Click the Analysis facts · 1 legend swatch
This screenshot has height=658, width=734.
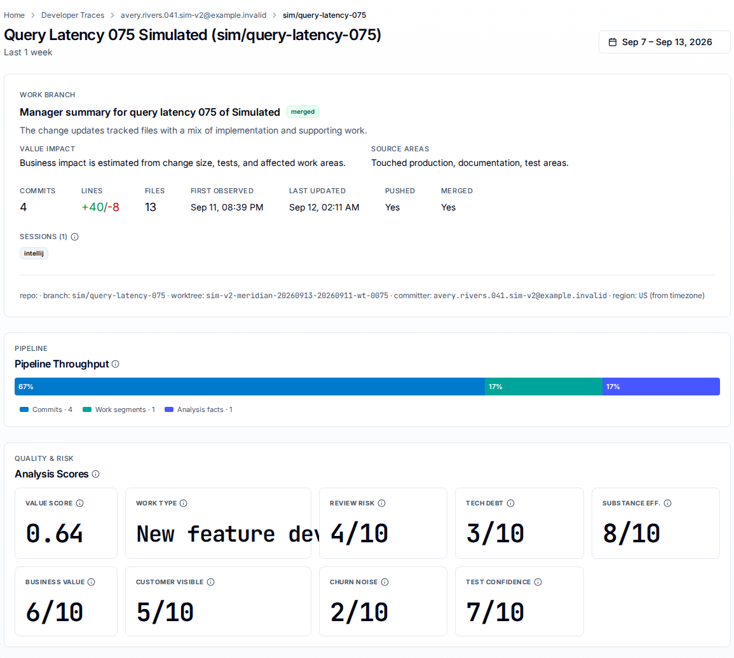[x=169, y=410]
